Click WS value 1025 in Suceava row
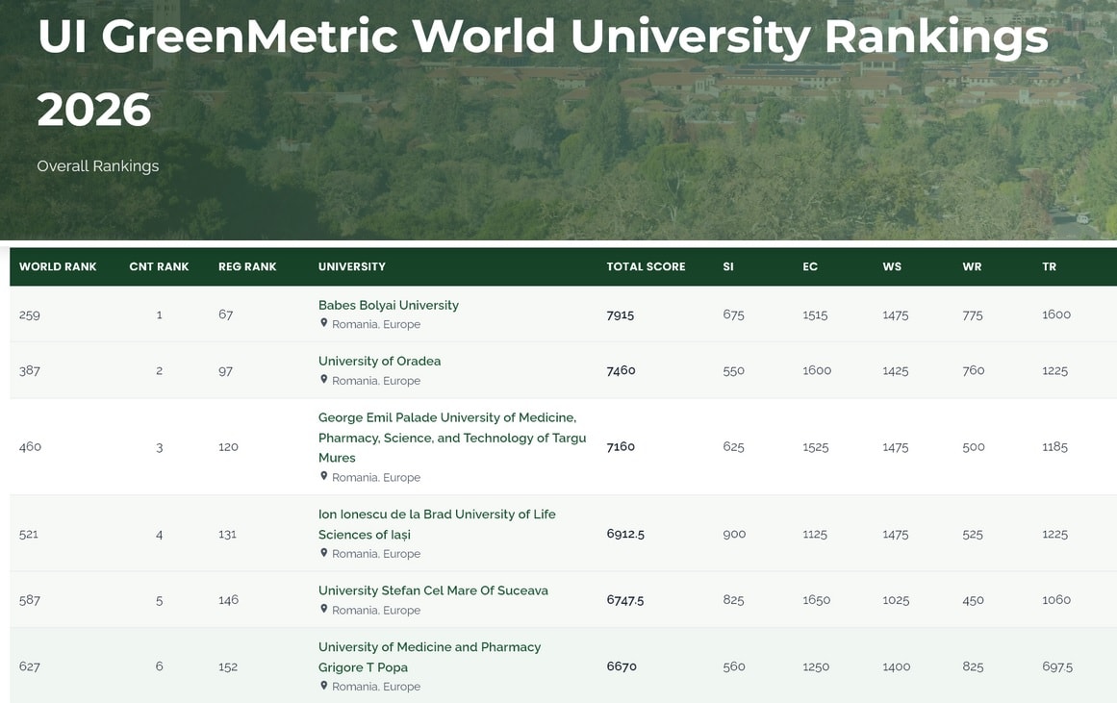Image resolution: width=1117 pixels, height=703 pixels. (x=896, y=600)
